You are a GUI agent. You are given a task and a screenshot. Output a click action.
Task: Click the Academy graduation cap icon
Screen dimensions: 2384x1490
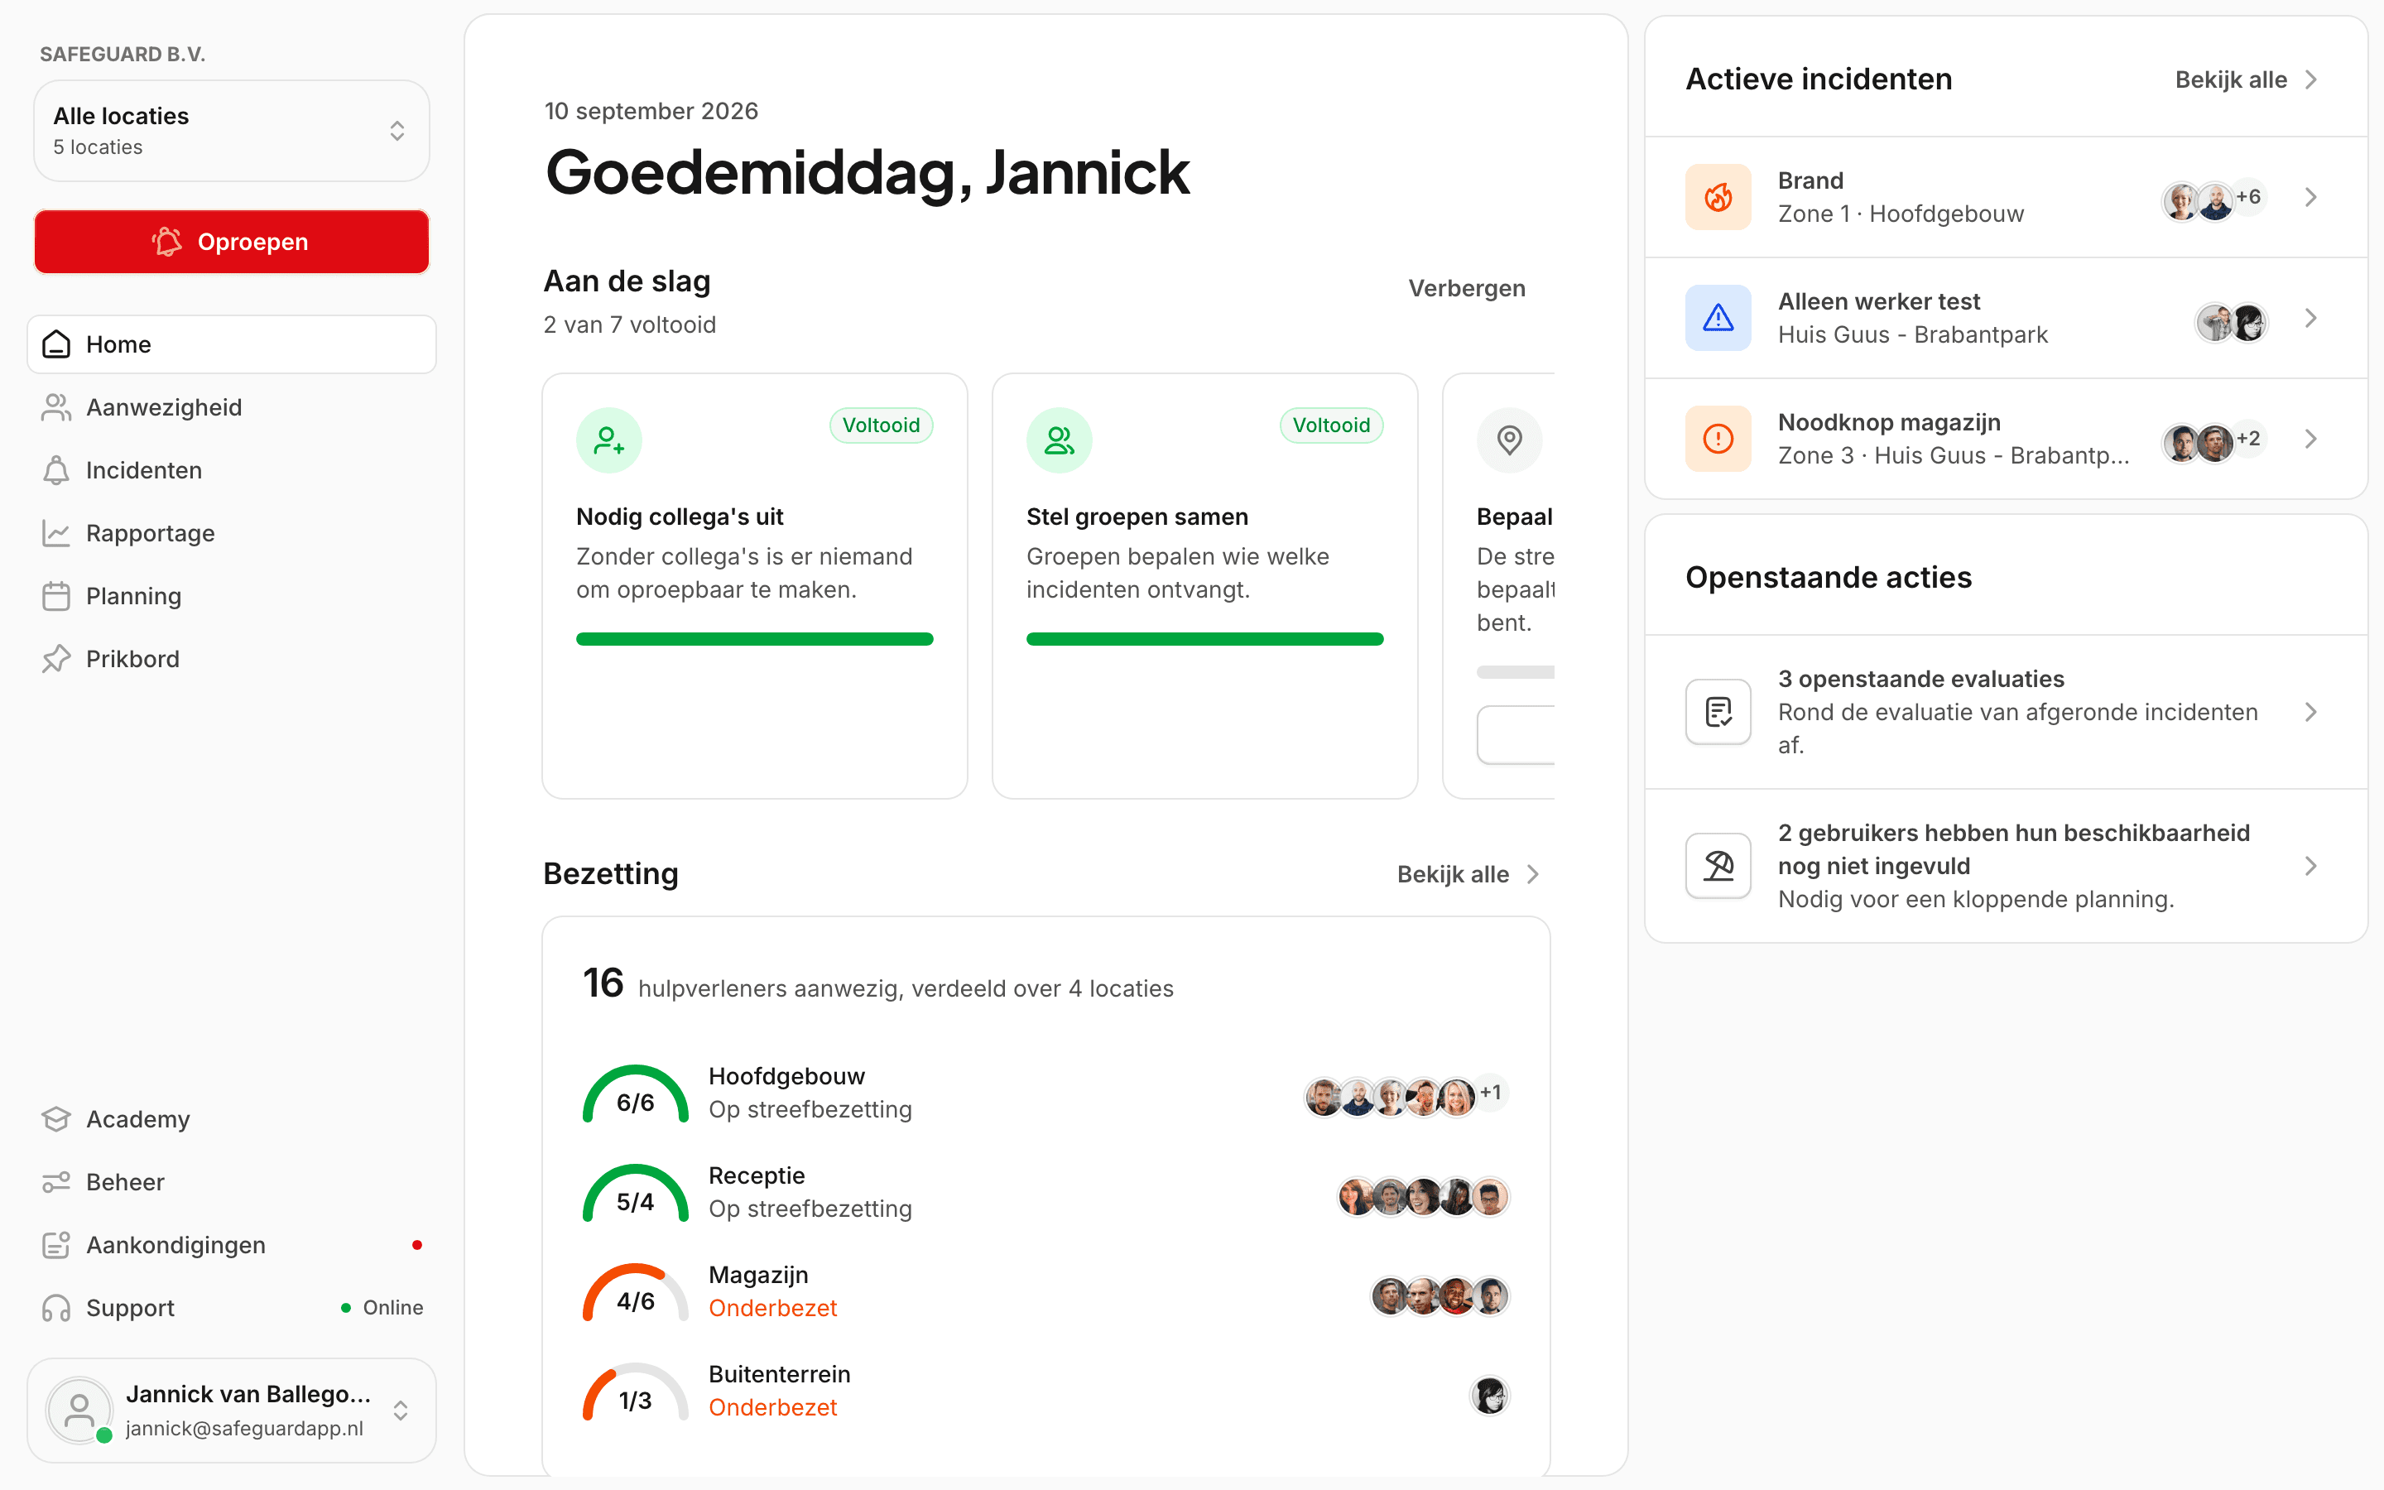[56, 1119]
